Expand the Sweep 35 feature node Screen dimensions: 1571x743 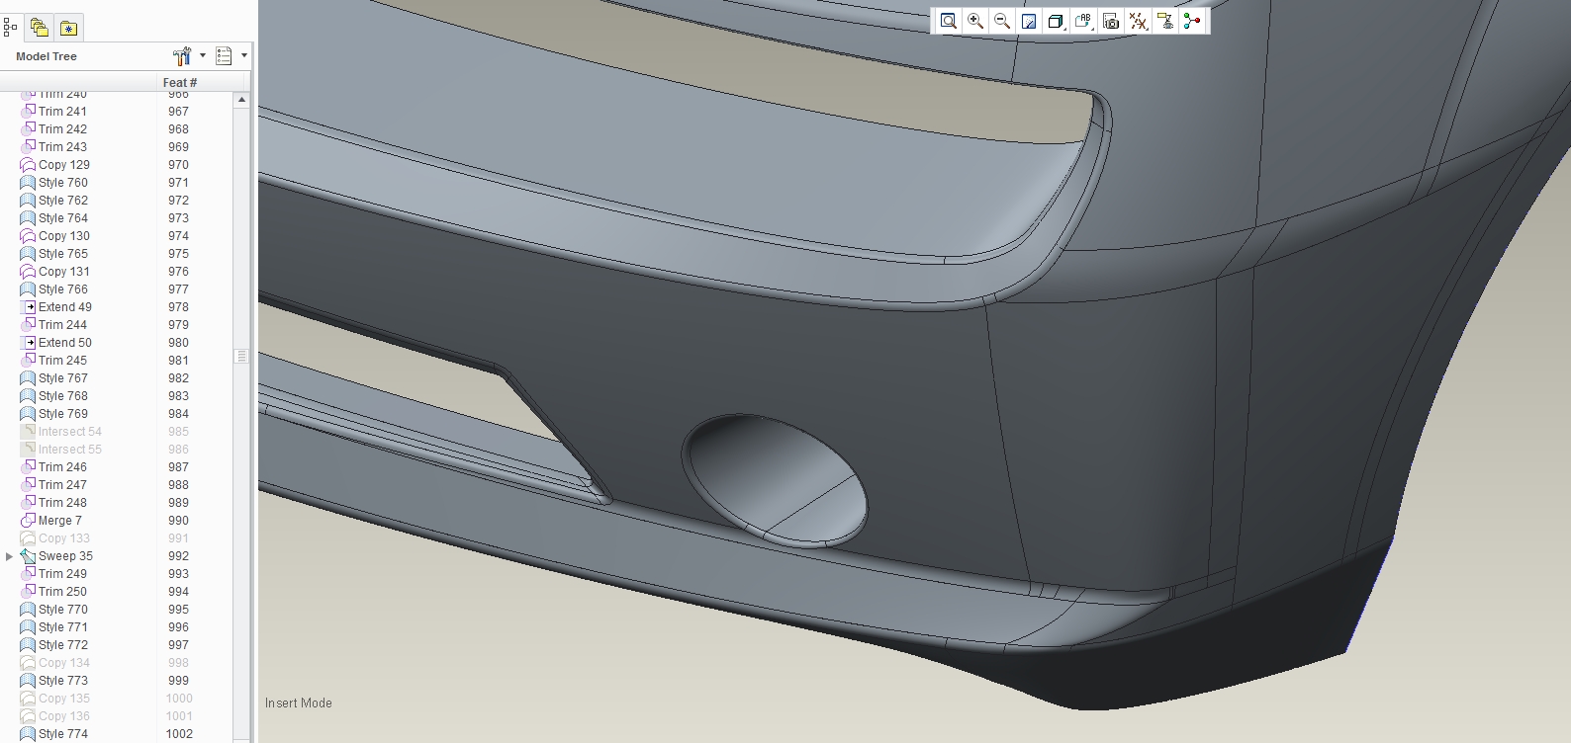point(10,556)
